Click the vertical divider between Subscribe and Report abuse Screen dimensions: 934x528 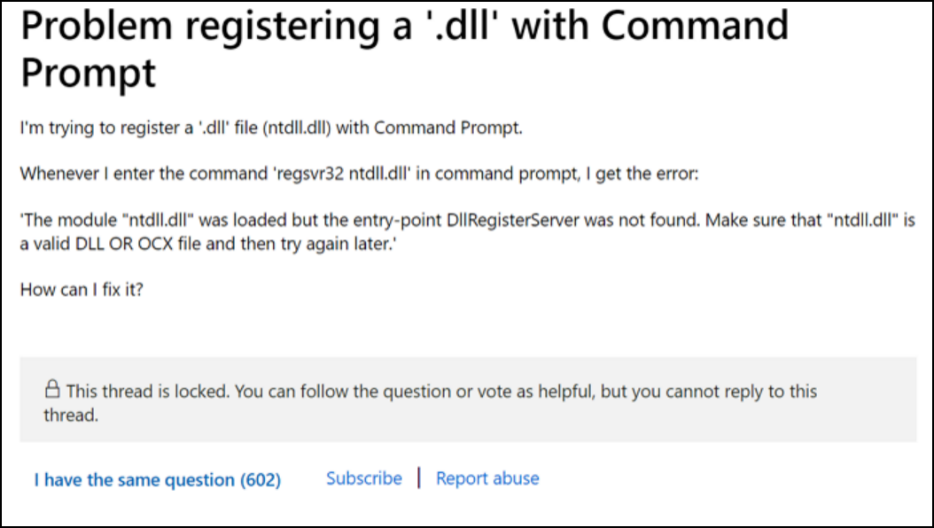418,478
